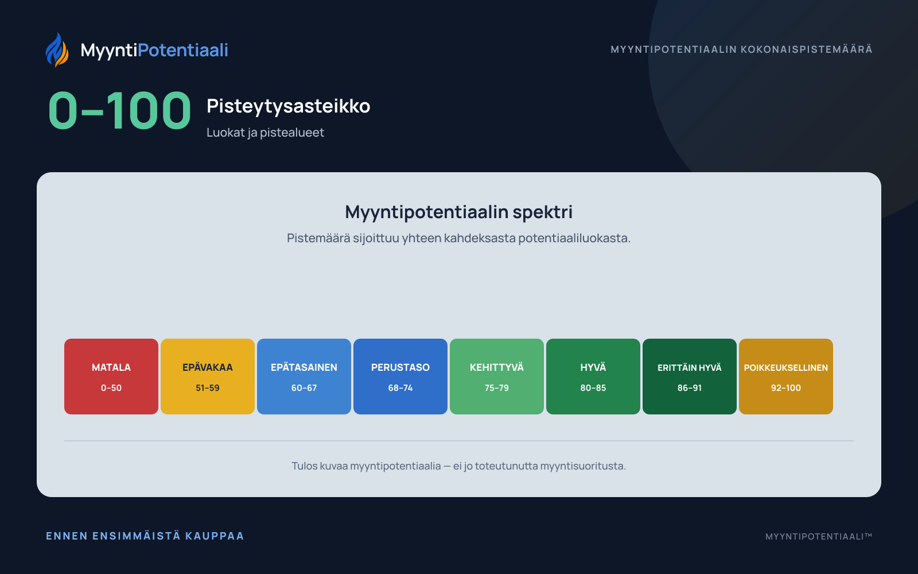Viewport: 918px width, 574px height.
Task: Click the 'Luokat ja pistealueet' subtitle
Action: click(265, 133)
